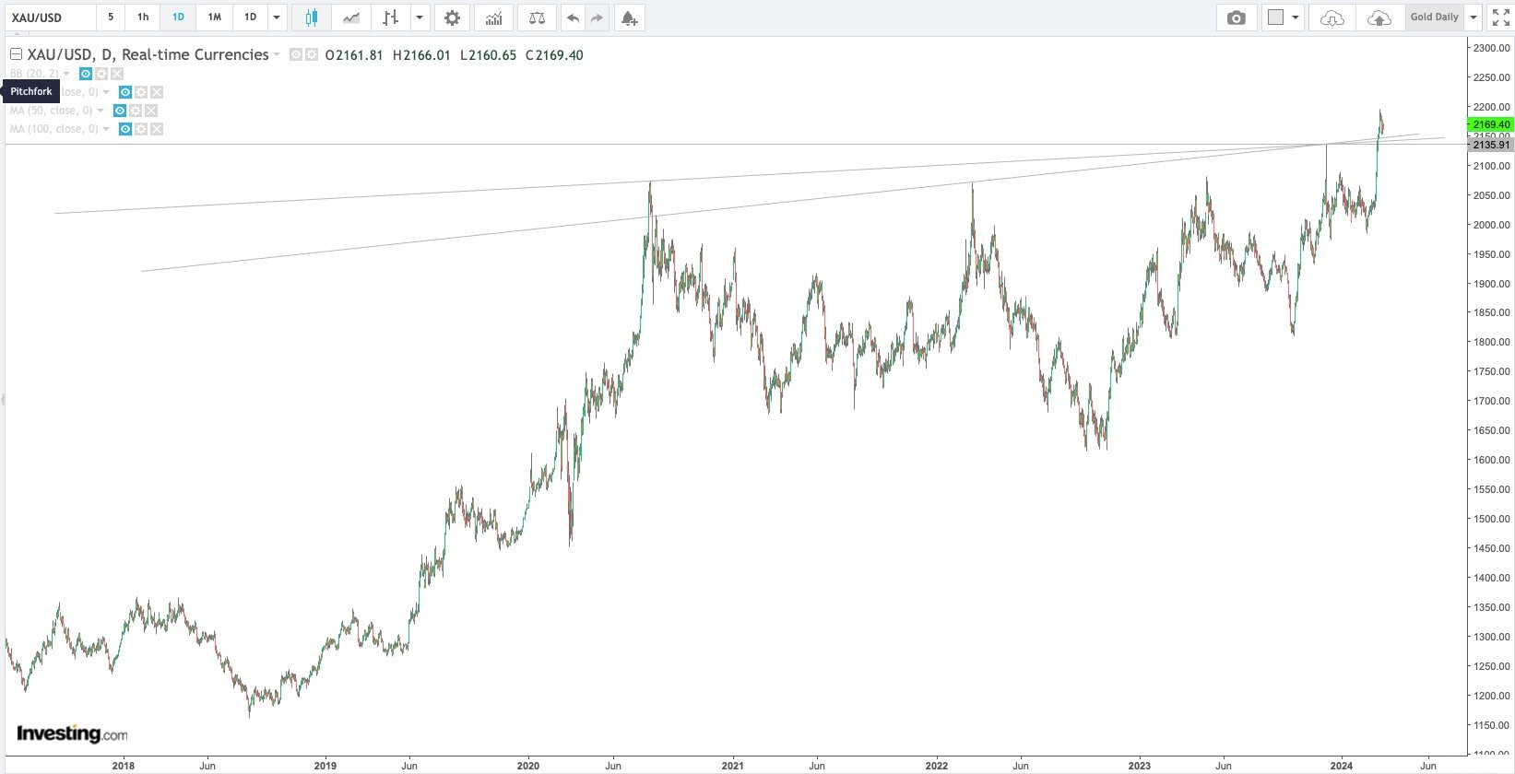Click the layout square icon
This screenshot has width=1515, height=774.
tap(1276, 18)
